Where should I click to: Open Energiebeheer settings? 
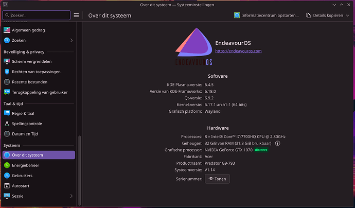pyautogui.click(x=25, y=165)
